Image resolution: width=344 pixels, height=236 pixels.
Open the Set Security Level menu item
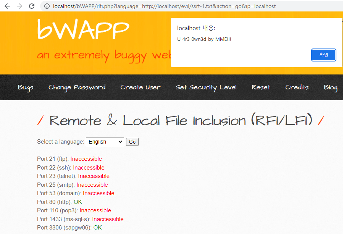pos(206,87)
